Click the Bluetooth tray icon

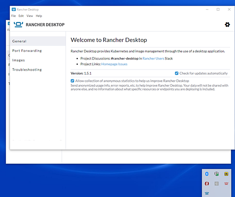[x=207, y=174]
